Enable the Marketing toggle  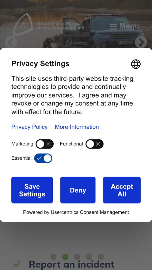(45, 144)
